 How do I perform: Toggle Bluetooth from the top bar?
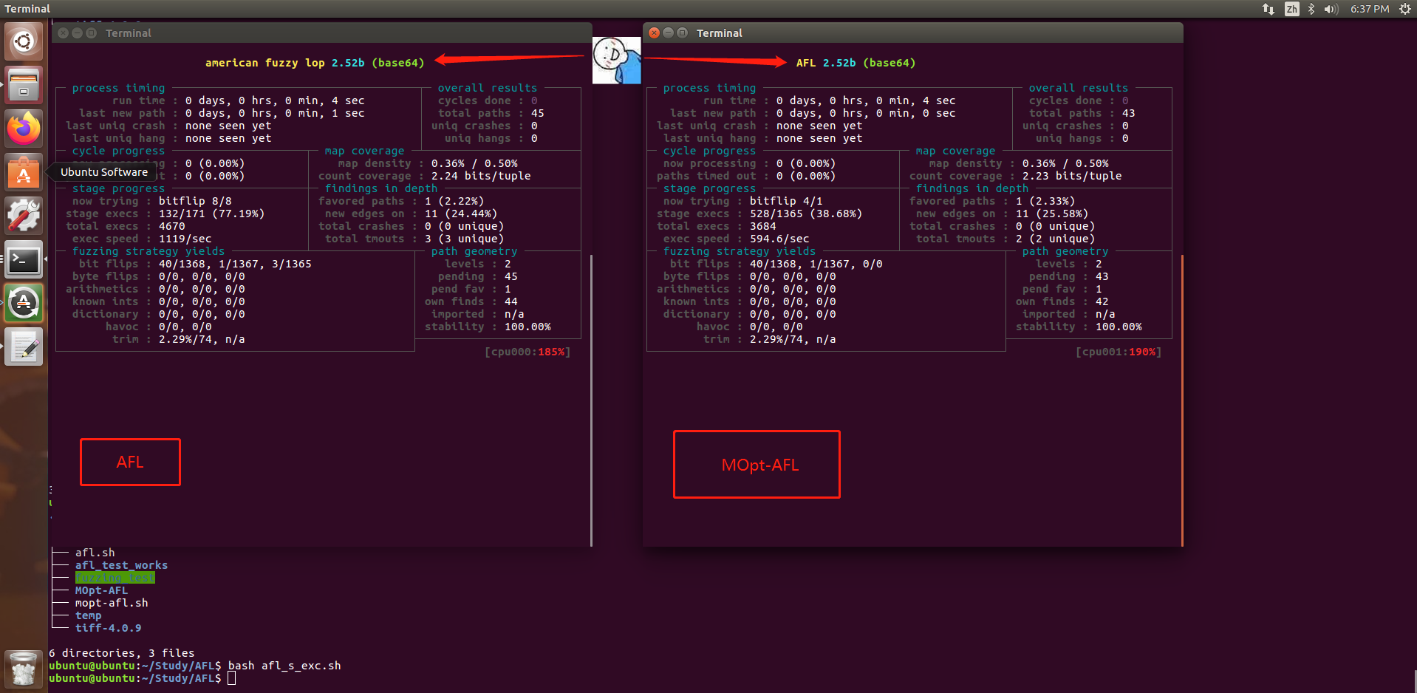tap(1312, 9)
